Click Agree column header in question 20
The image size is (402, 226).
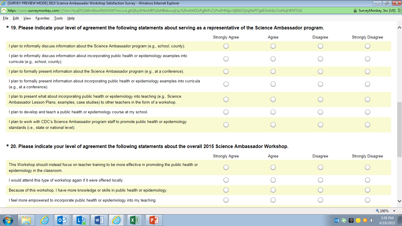(x=273, y=156)
